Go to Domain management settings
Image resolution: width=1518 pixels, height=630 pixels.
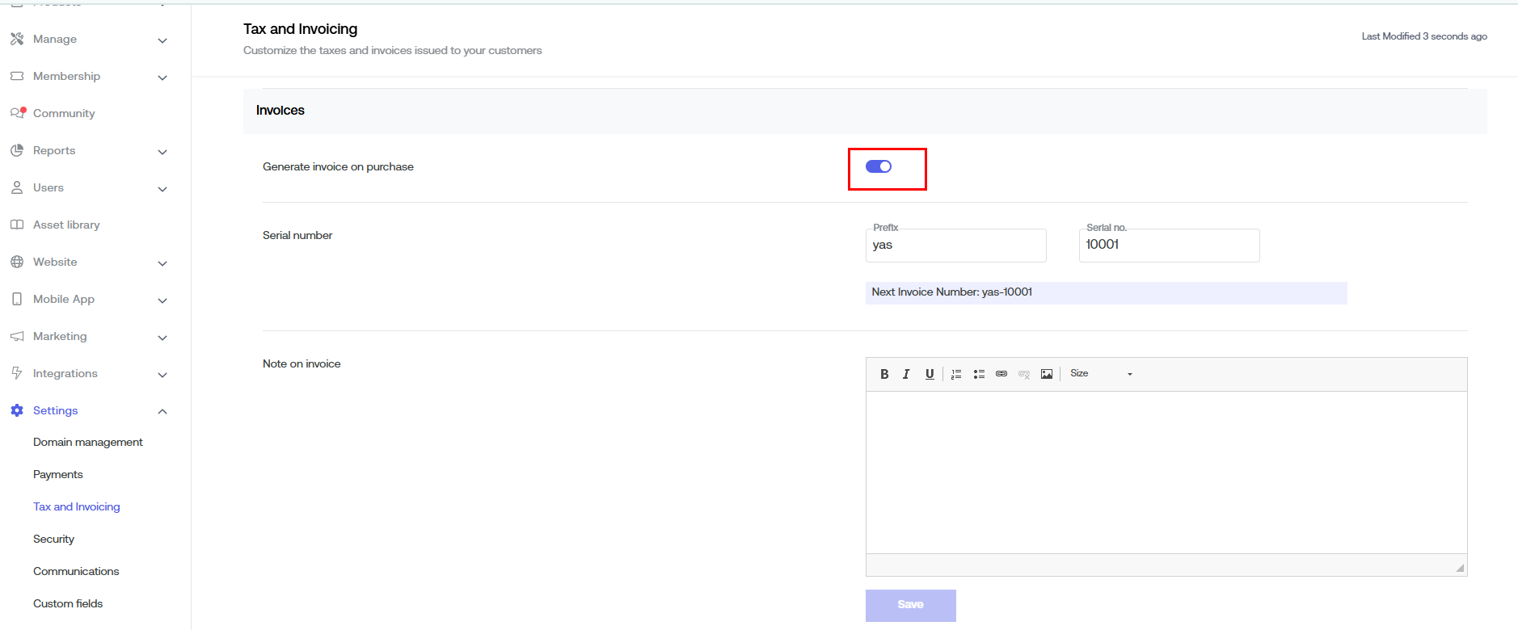[88, 442]
